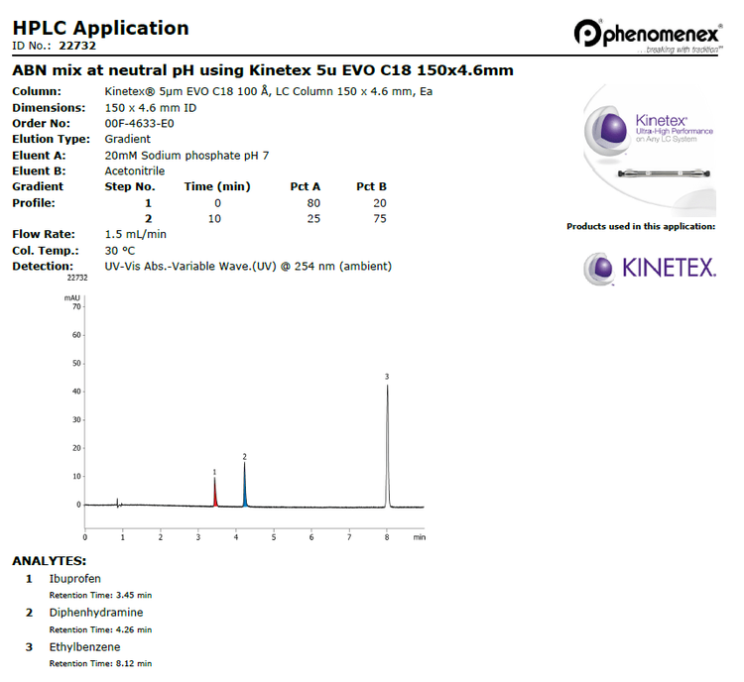Open the Kinetex Ultra-High Performance column image

pos(650,150)
